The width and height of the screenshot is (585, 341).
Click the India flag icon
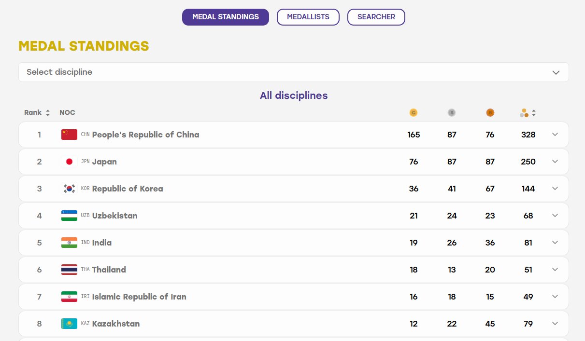point(69,243)
